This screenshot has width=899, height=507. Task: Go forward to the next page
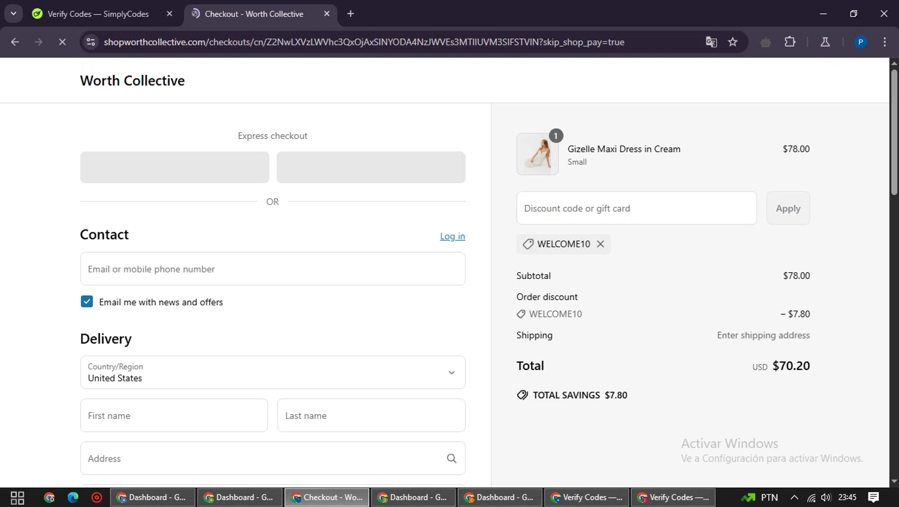pyautogui.click(x=38, y=42)
